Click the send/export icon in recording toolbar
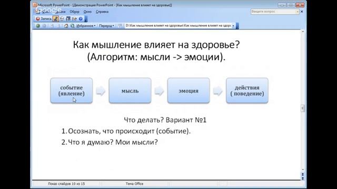This screenshot has width=337, height=189. [x=74, y=19]
